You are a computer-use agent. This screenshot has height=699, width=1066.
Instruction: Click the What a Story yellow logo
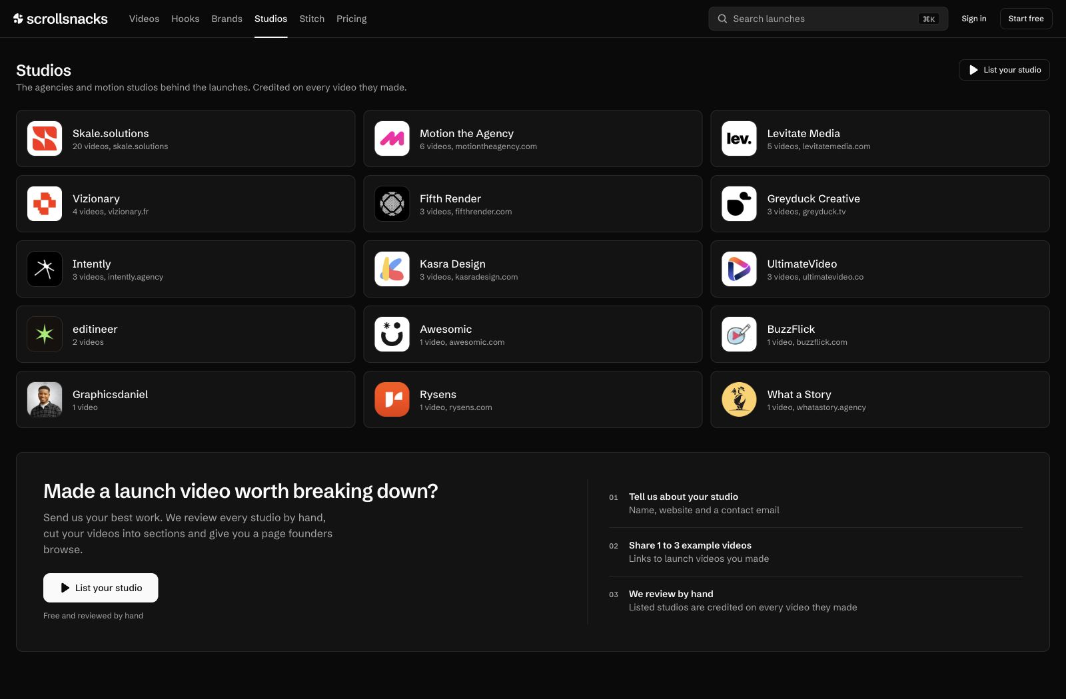739,399
